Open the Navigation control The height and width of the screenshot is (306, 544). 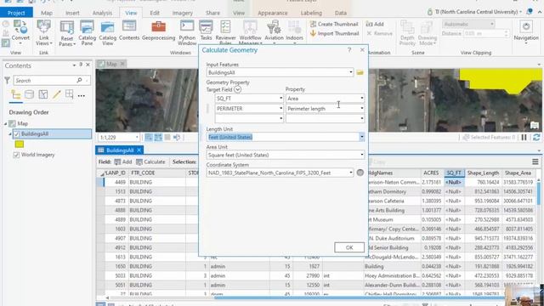click(526, 32)
